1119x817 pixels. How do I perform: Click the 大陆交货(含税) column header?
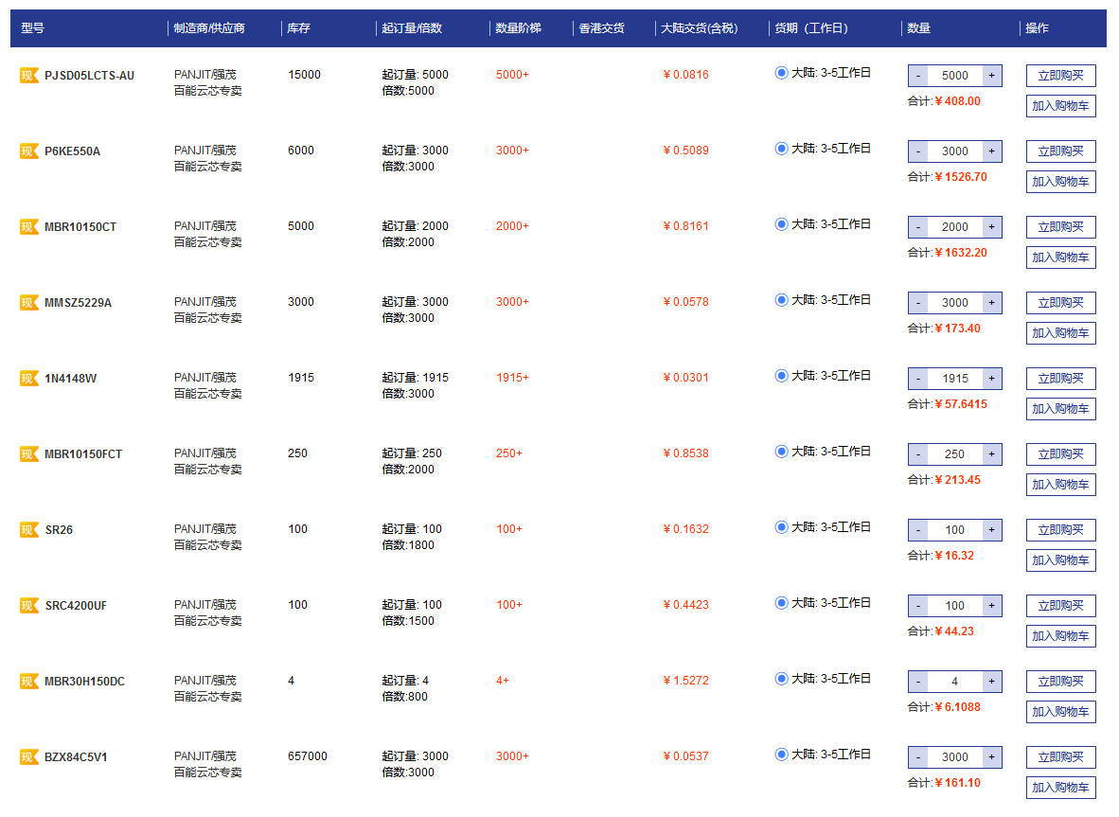tap(700, 27)
